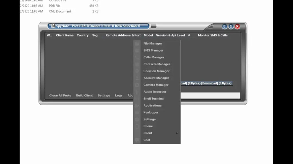Click the Flag column header

[x=94, y=35]
